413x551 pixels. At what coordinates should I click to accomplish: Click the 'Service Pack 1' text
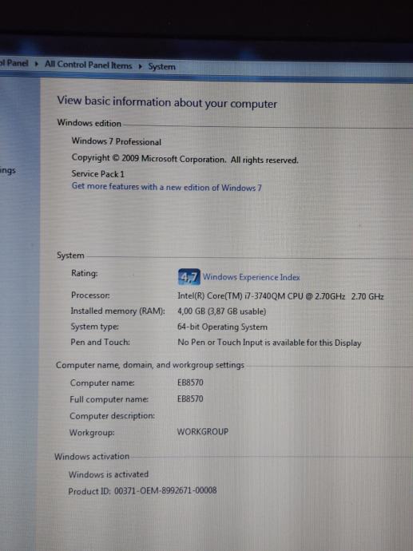coord(98,174)
